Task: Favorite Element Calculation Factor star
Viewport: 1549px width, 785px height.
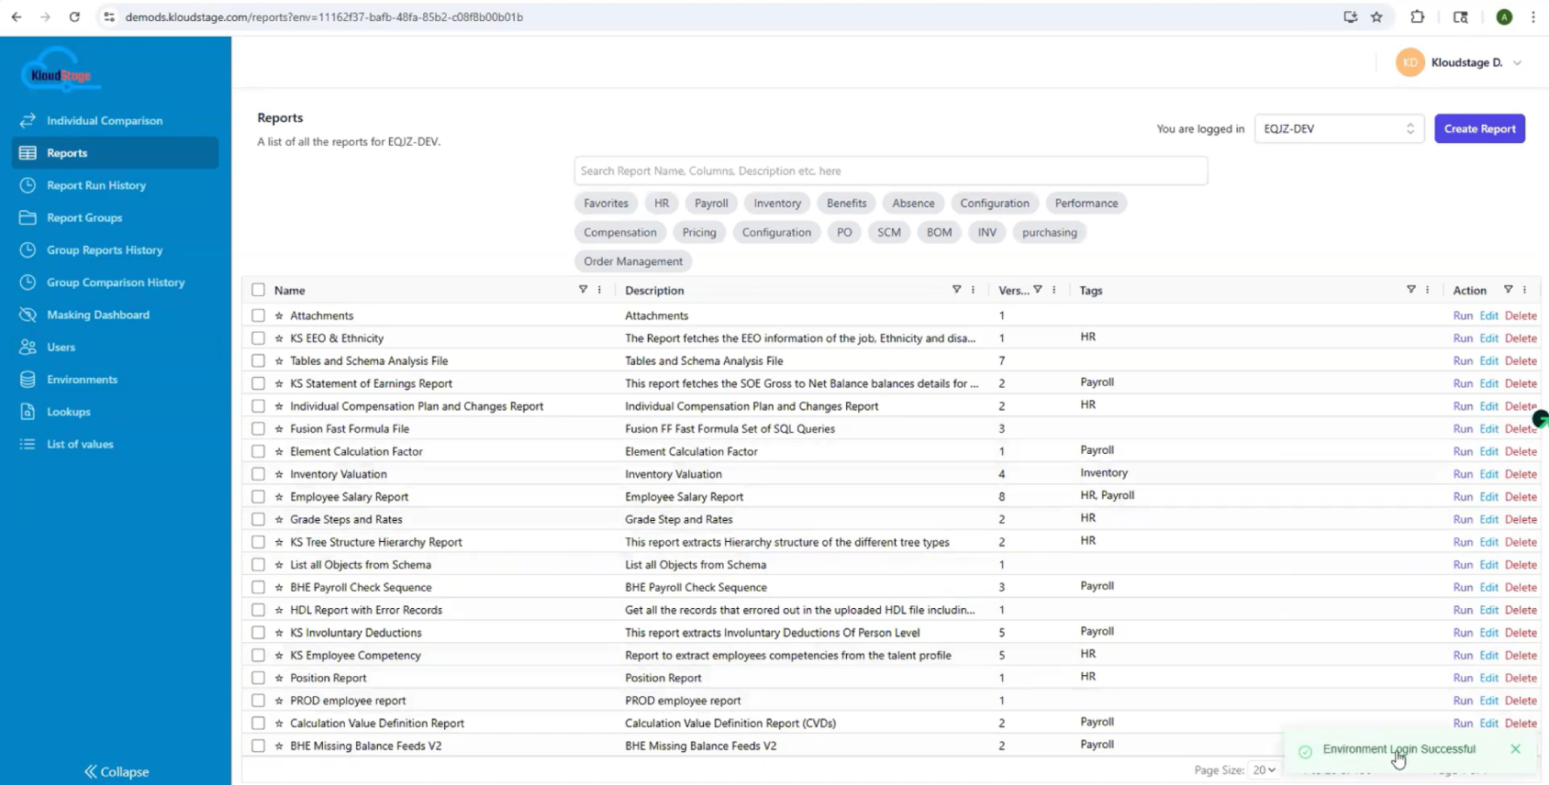Action: point(279,451)
